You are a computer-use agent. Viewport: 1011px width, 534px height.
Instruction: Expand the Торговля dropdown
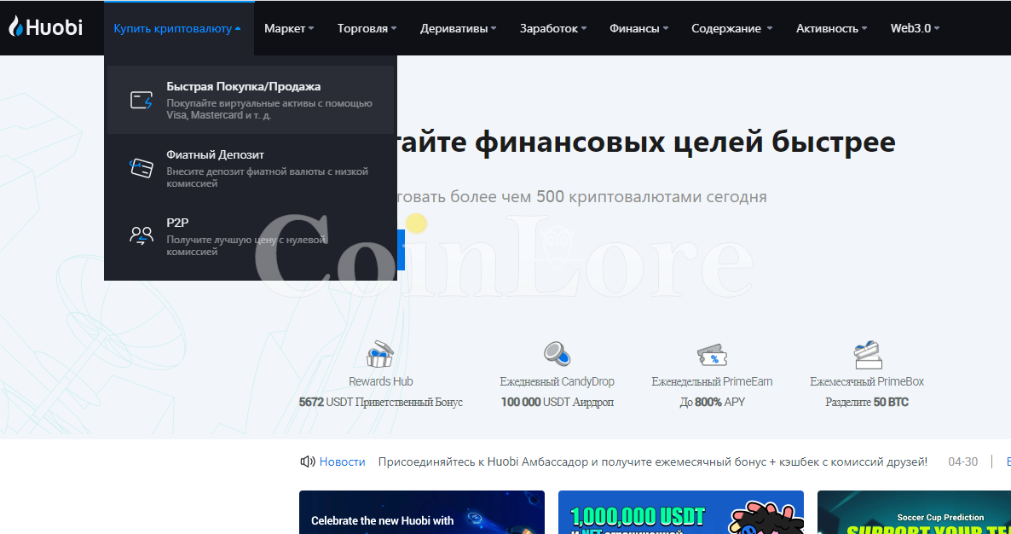pos(367,28)
